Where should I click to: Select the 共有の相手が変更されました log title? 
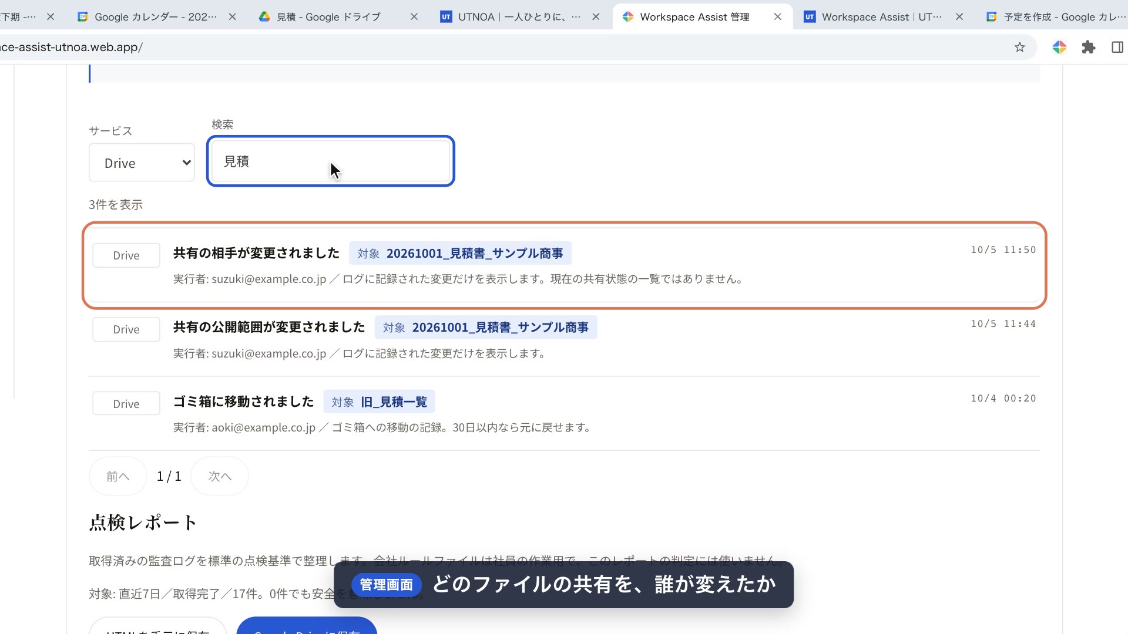(256, 253)
